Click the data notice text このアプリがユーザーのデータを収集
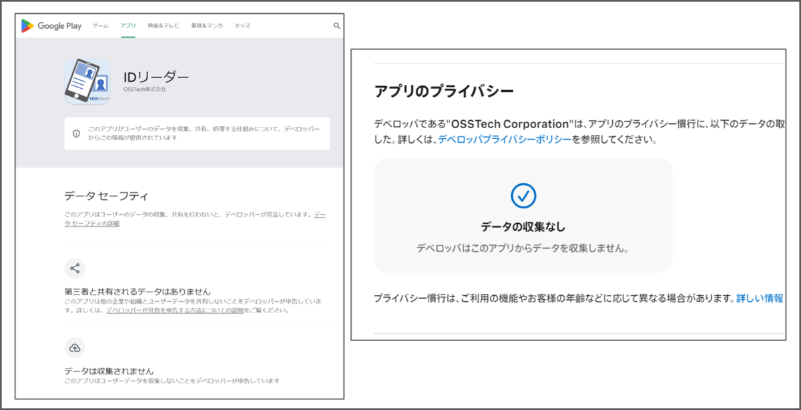 pos(204,133)
